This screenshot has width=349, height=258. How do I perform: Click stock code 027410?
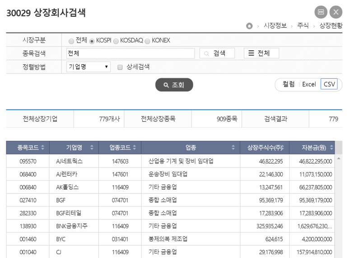point(28,200)
